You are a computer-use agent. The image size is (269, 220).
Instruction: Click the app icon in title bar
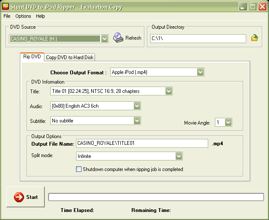pos(5,6)
